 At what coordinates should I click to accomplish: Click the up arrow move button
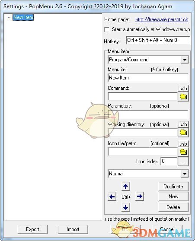[x=125, y=187]
